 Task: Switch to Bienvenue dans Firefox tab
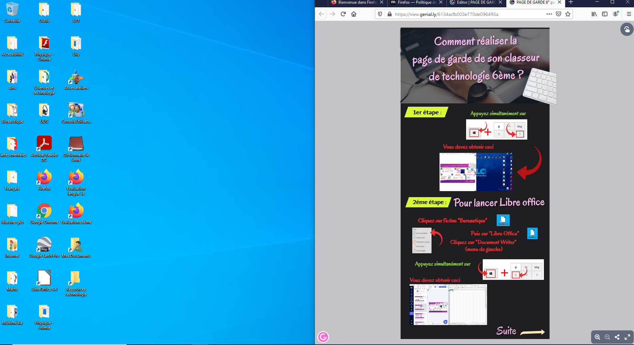(354, 3)
